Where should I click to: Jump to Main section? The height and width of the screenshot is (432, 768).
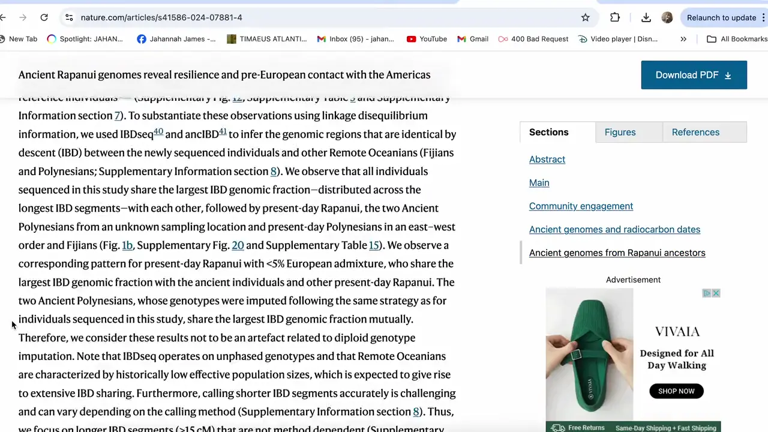click(x=539, y=182)
